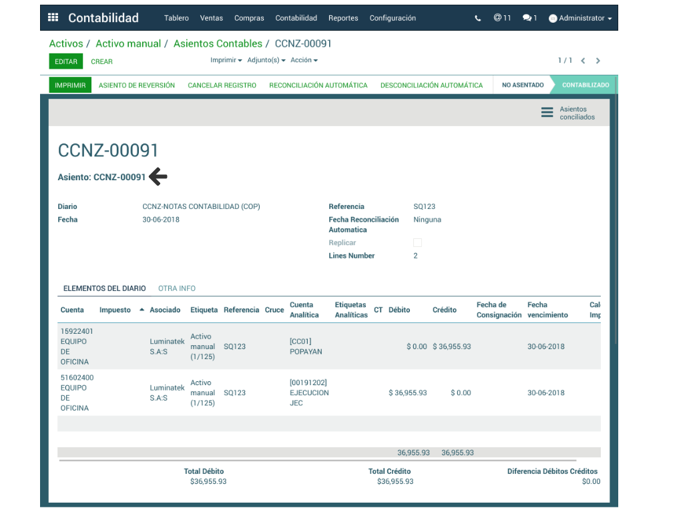Image resolution: width=683 pixels, height=512 pixels.
Task: Go to previous record with left chevron
Action: (583, 61)
